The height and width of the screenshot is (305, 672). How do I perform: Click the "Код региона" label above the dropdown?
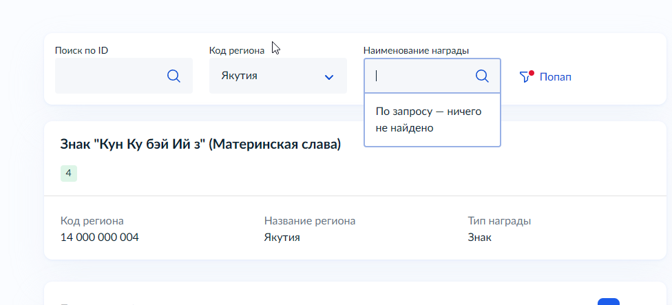[x=236, y=50]
